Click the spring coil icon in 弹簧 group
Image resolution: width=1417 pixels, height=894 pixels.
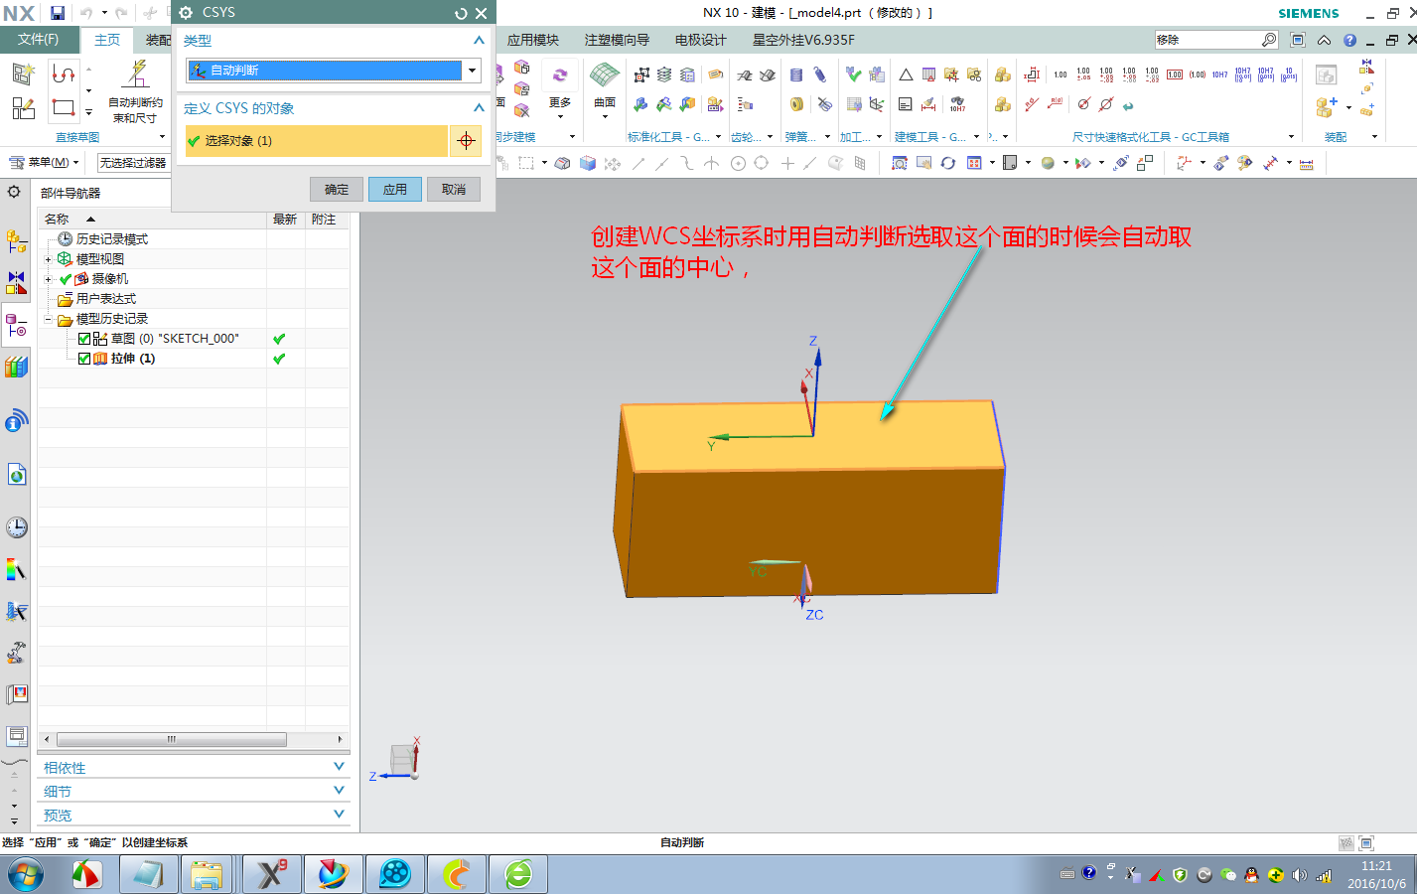pos(796,74)
